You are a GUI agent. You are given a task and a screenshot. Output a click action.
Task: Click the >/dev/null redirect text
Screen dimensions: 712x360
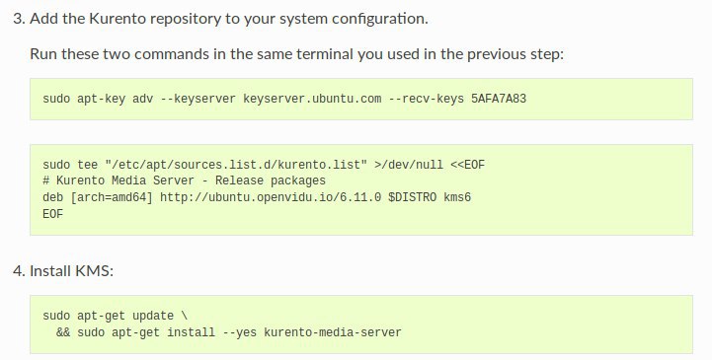tap(409, 165)
